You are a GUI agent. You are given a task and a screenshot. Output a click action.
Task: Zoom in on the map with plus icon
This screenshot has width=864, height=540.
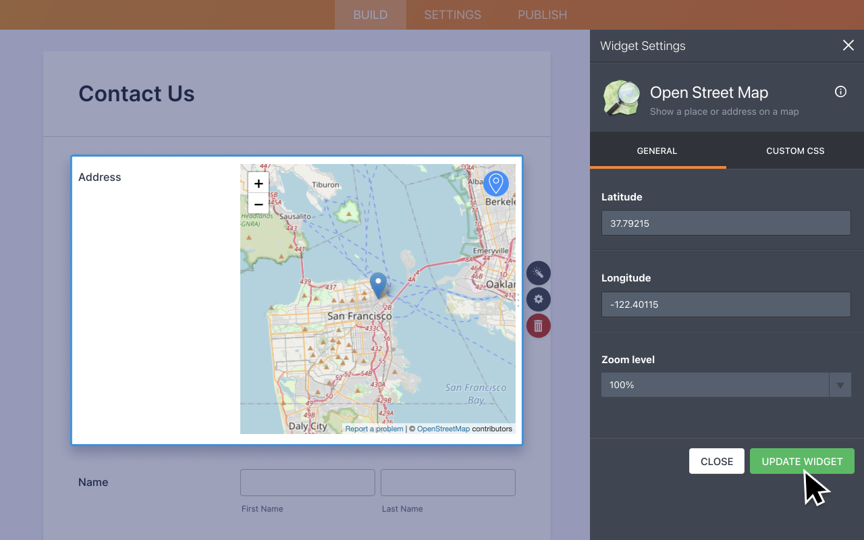click(259, 182)
